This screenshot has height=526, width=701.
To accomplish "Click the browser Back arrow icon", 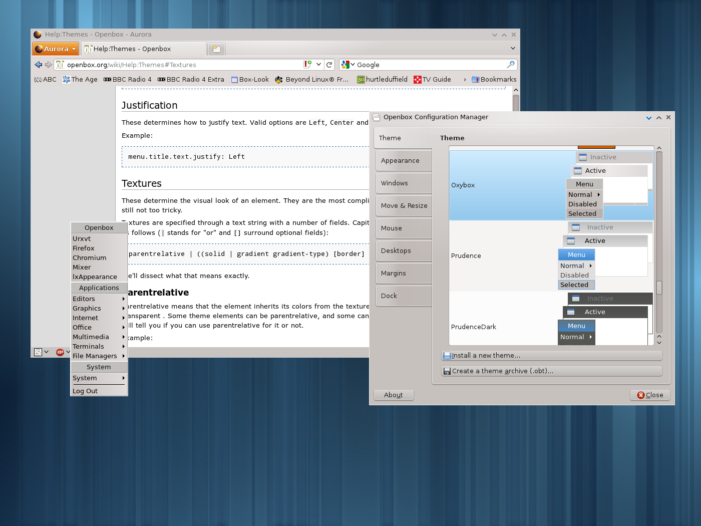I will point(39,65).
